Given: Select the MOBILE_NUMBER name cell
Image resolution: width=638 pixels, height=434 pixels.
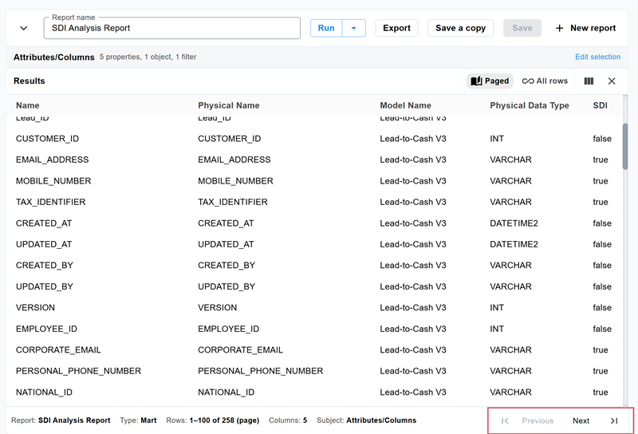Looking at the screenshot, I should (53, 181).
